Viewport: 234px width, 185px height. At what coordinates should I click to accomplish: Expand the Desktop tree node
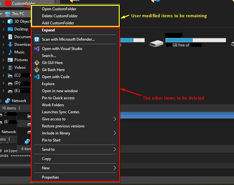click(x=3, y=29)
